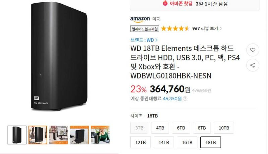Select the 16TB size option
Image resolution: width=268 pixels, height=154 pixels.
187,142
